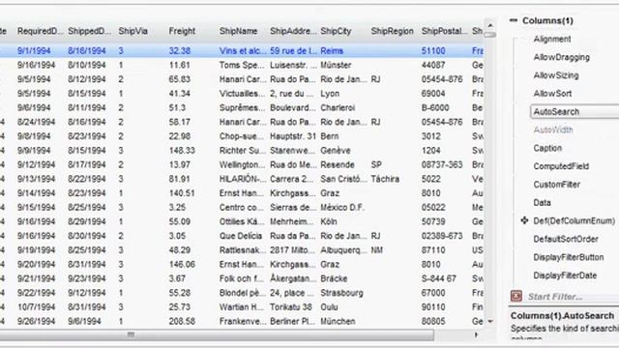The width and height of the screenshot is (619, 348).
Task: Select the Data property
Action: click(542, 202)
